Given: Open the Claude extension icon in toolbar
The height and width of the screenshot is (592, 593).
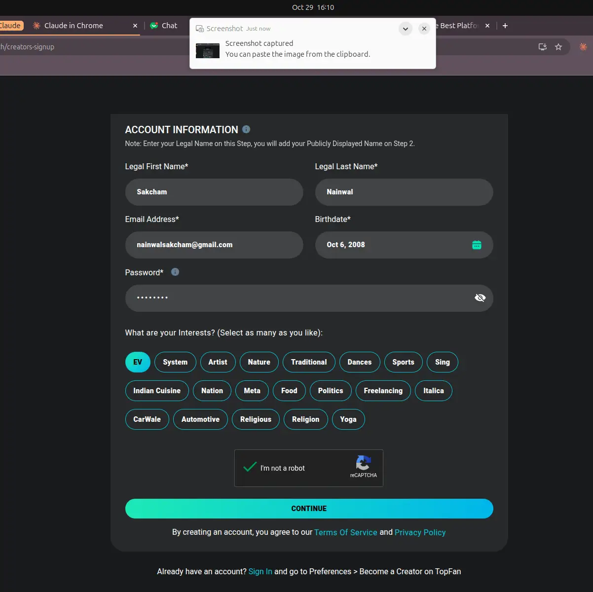Looking at the screenshot, I should coord(583,47).
